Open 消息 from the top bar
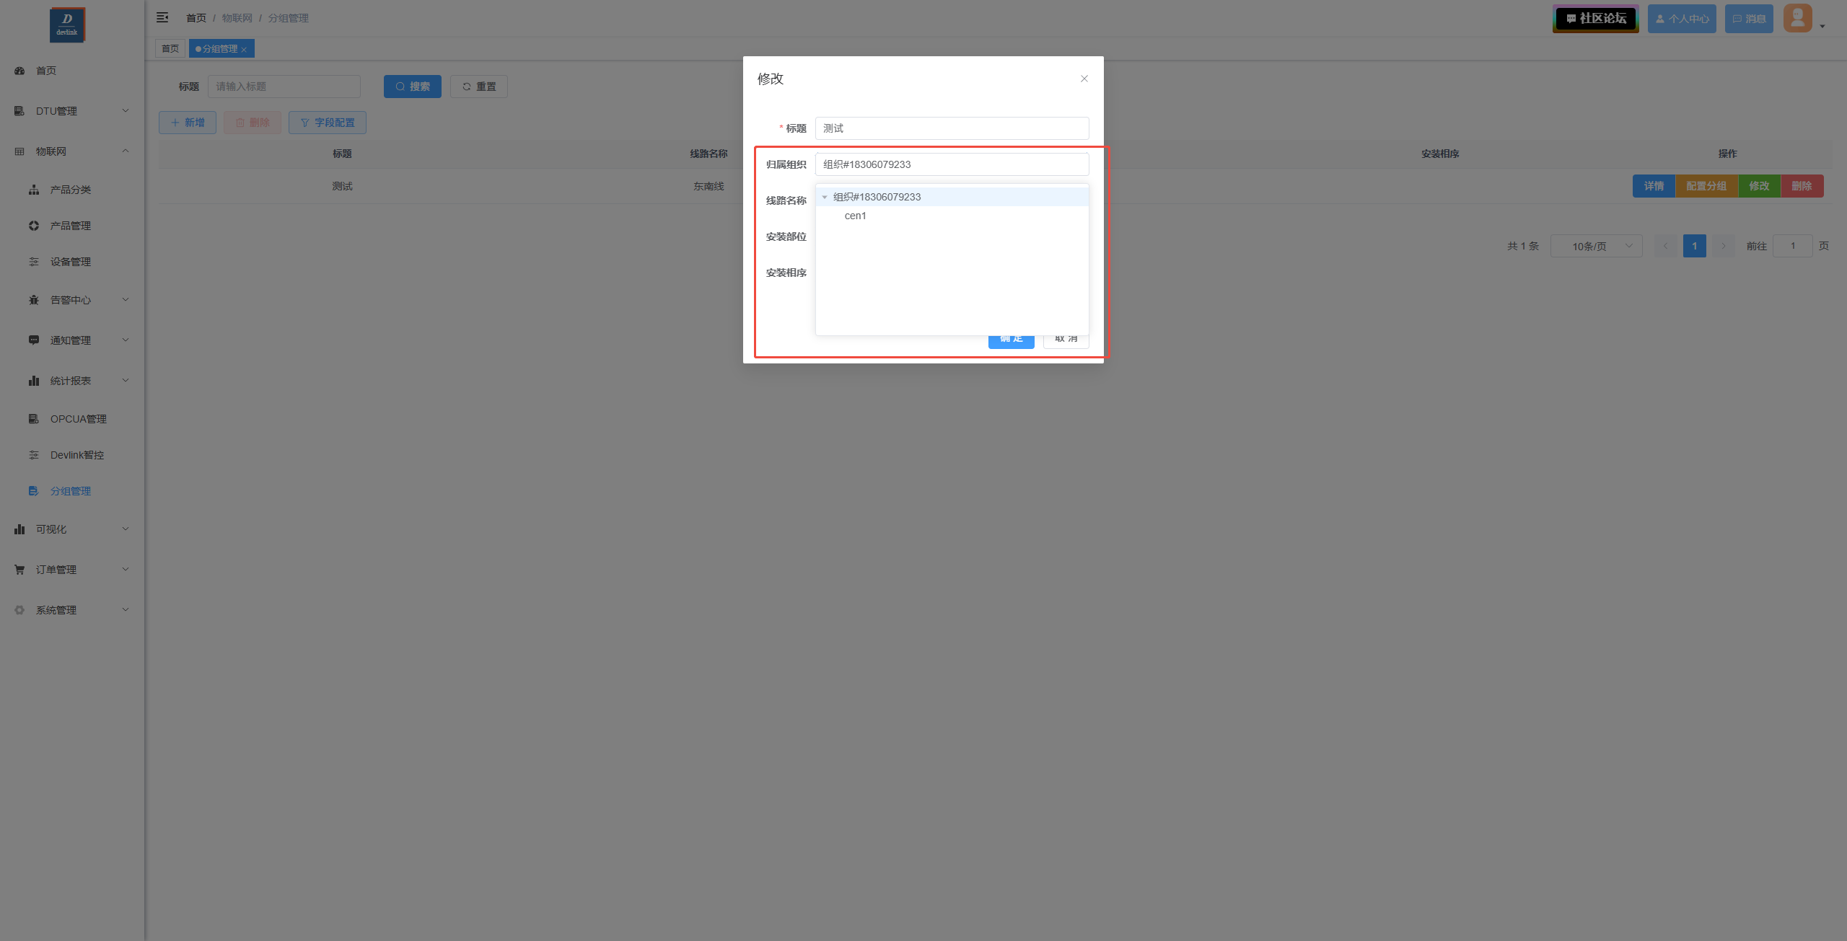The image size is (1847, 941). [x=1749, y=18]
